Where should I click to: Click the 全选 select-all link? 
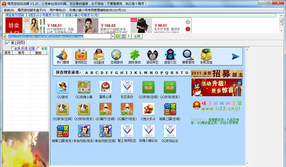click(17, 48)
